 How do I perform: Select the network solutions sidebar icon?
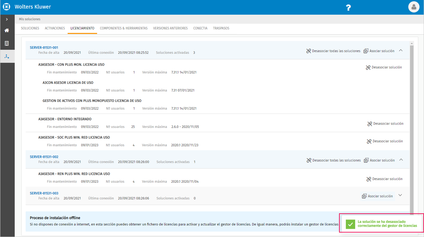click(7, 57)
